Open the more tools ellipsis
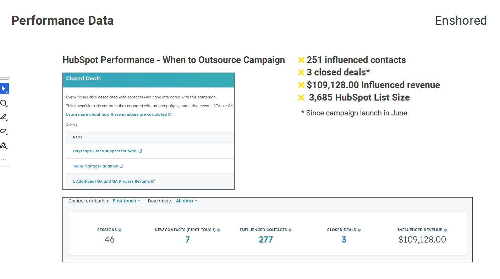This screenshot has height=279, width=500. coord(3,159)
